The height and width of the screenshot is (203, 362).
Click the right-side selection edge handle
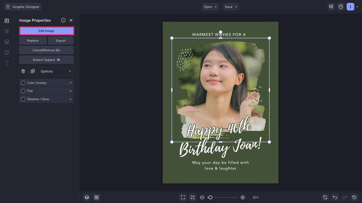tap(269, 90)
